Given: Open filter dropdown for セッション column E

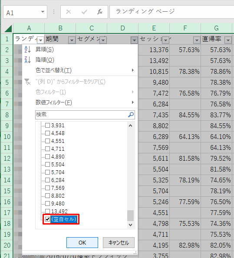Looking at the screenshot, I should 165,40.
